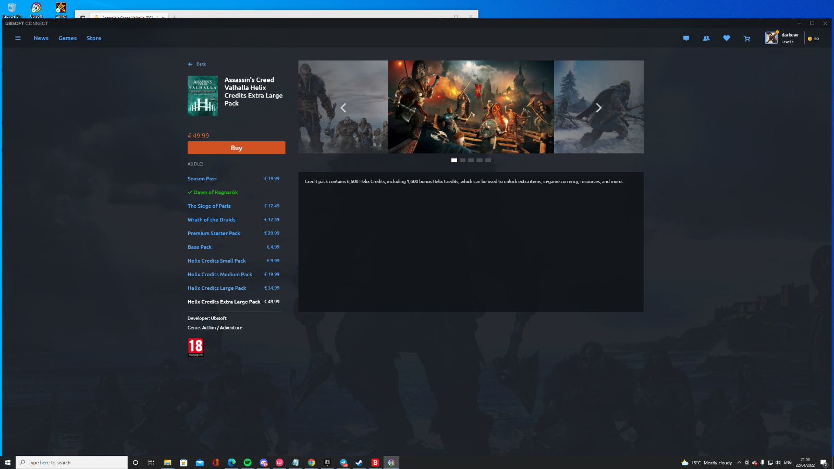
Task: Open Steam from taskbar
Action: click(x=359, y=462)
